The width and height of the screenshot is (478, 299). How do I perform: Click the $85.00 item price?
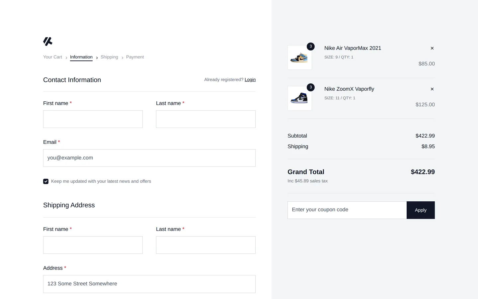[427, 64]
